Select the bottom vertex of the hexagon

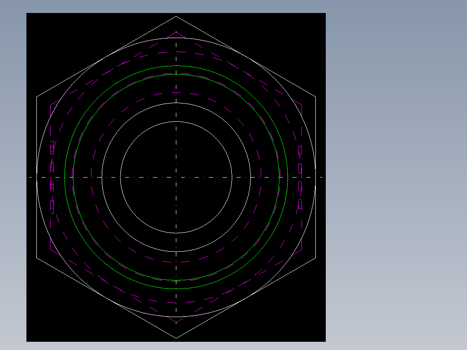(x=176, y=337)
